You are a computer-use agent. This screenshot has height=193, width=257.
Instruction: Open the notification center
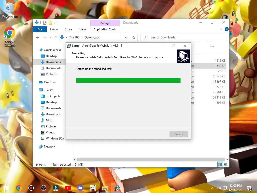pyautogui.click(x=249, y=188)
